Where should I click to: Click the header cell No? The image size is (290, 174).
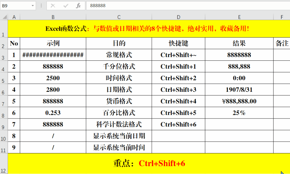pos(14,43)
